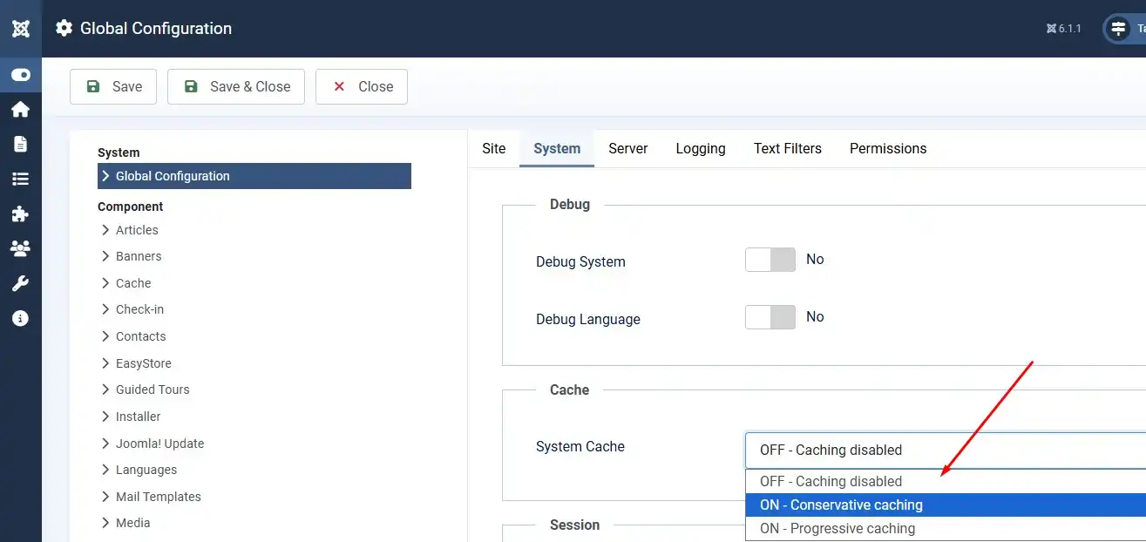The image size is (1146, 542).
Task: Click the Debug System label
Action: pyautogui.click(x=580, y=261)
